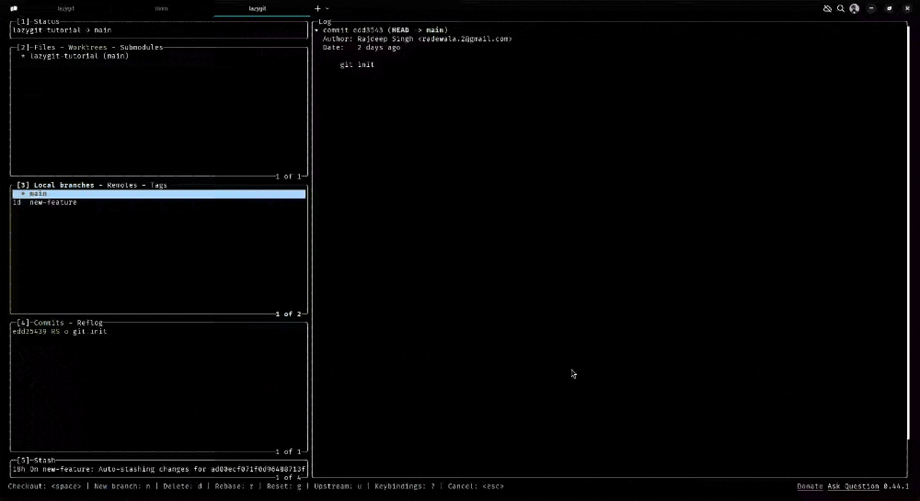
Task: Click the 'git init' commit message in Log
Action: (x=357, y=65)
